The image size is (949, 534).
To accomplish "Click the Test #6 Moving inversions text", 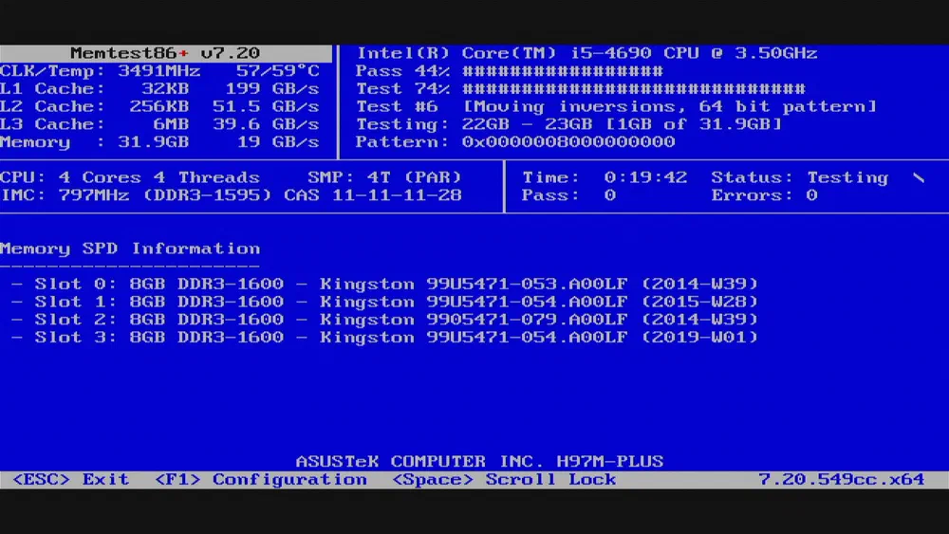I will point(616,106).
